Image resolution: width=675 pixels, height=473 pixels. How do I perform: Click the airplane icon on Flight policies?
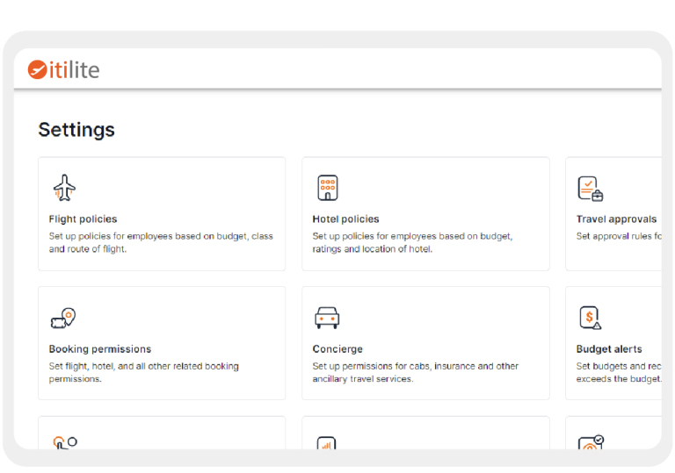click(64, 188)
